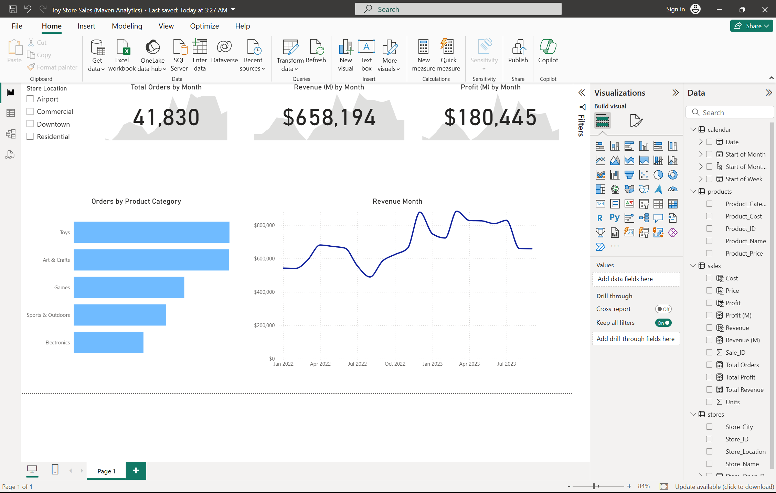Click the Toys bar in chart
Image resolution: width=776 pixels, height=493 pixels.
151,232
